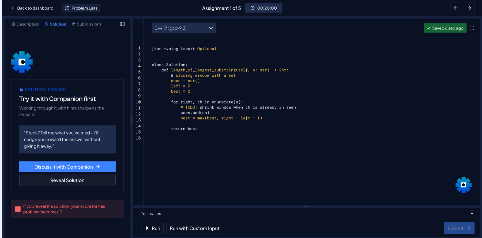Click the 'seen = set()' code line
The image size is (482, 238).
coord(185,81)
